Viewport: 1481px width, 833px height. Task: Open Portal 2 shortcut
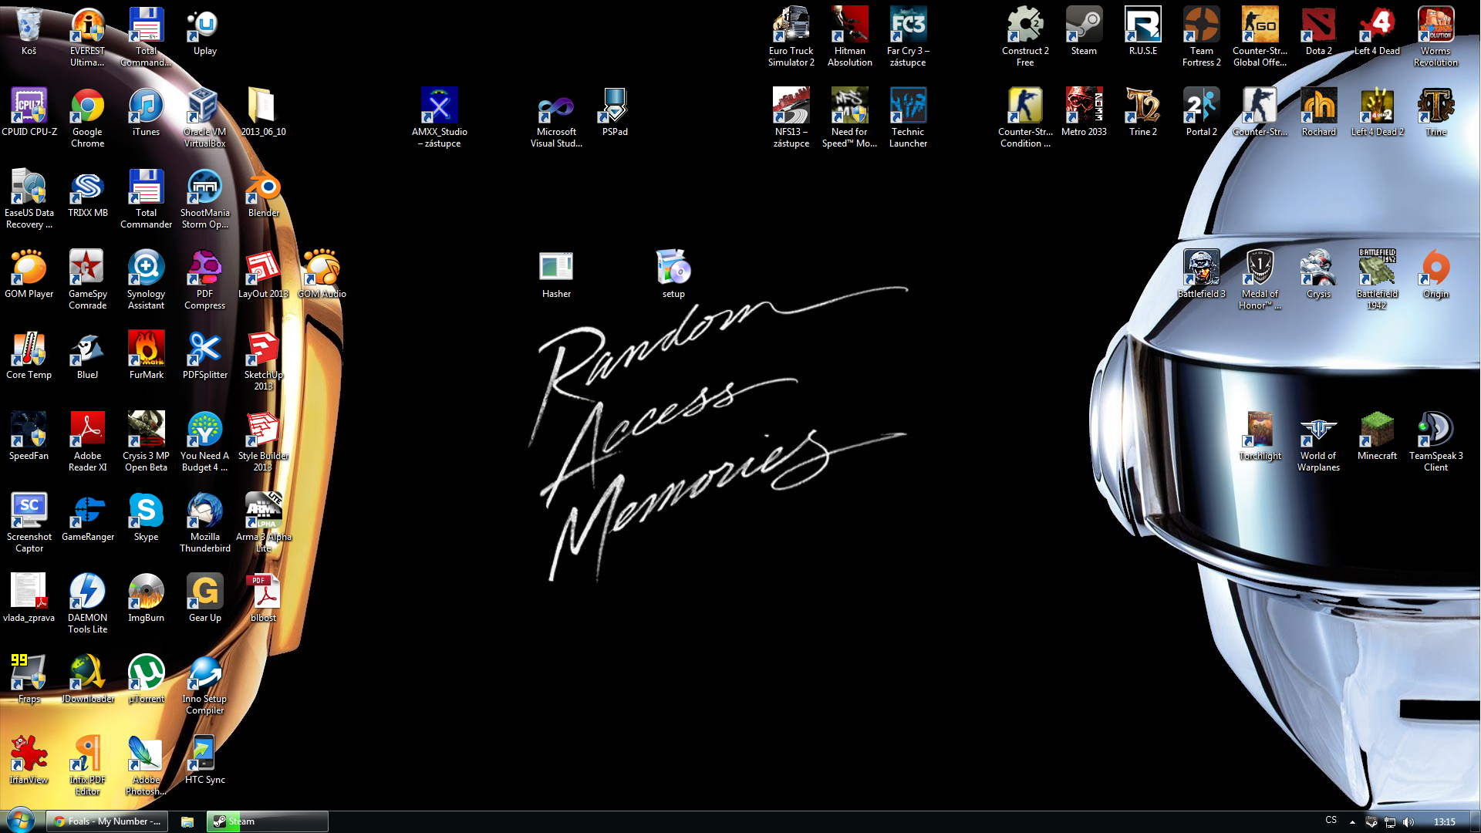(1201, 113)
